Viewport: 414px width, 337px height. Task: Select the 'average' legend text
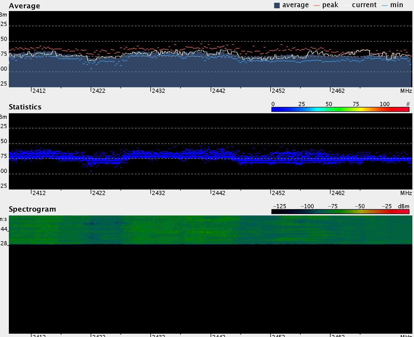pyautogui.click(x=295, y=5)
